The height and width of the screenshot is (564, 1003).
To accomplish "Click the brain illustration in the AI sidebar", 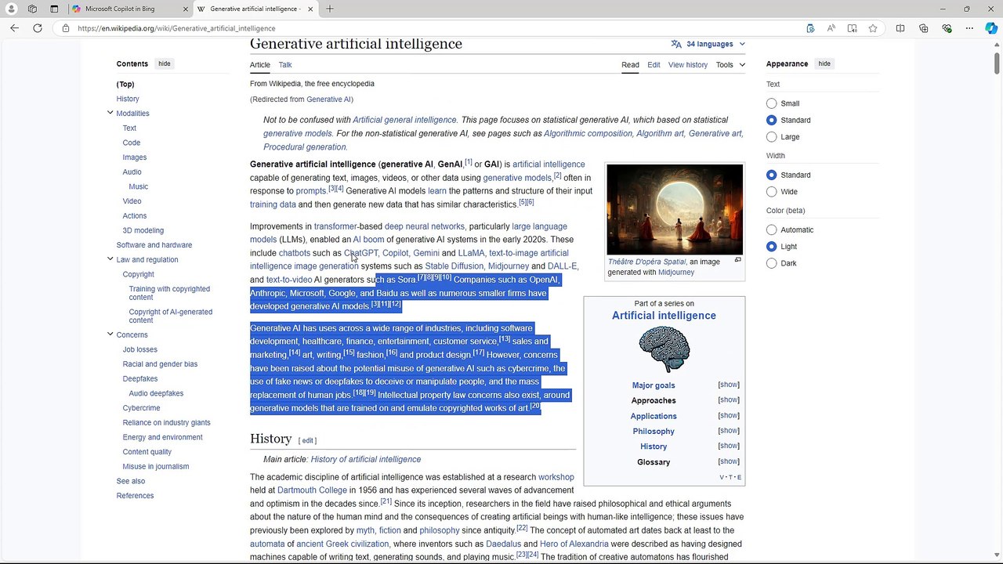I will click(664, 349).
